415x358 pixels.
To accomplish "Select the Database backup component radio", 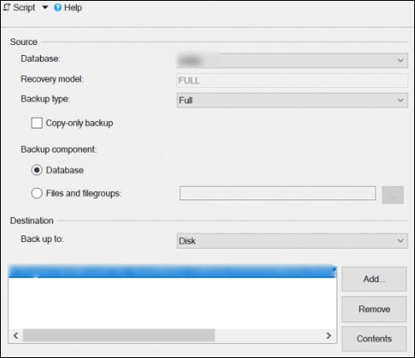I will click(37, 170).
